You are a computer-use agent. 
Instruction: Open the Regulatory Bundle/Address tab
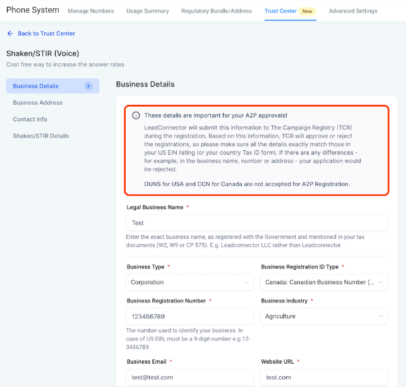[x=217, y=11]
